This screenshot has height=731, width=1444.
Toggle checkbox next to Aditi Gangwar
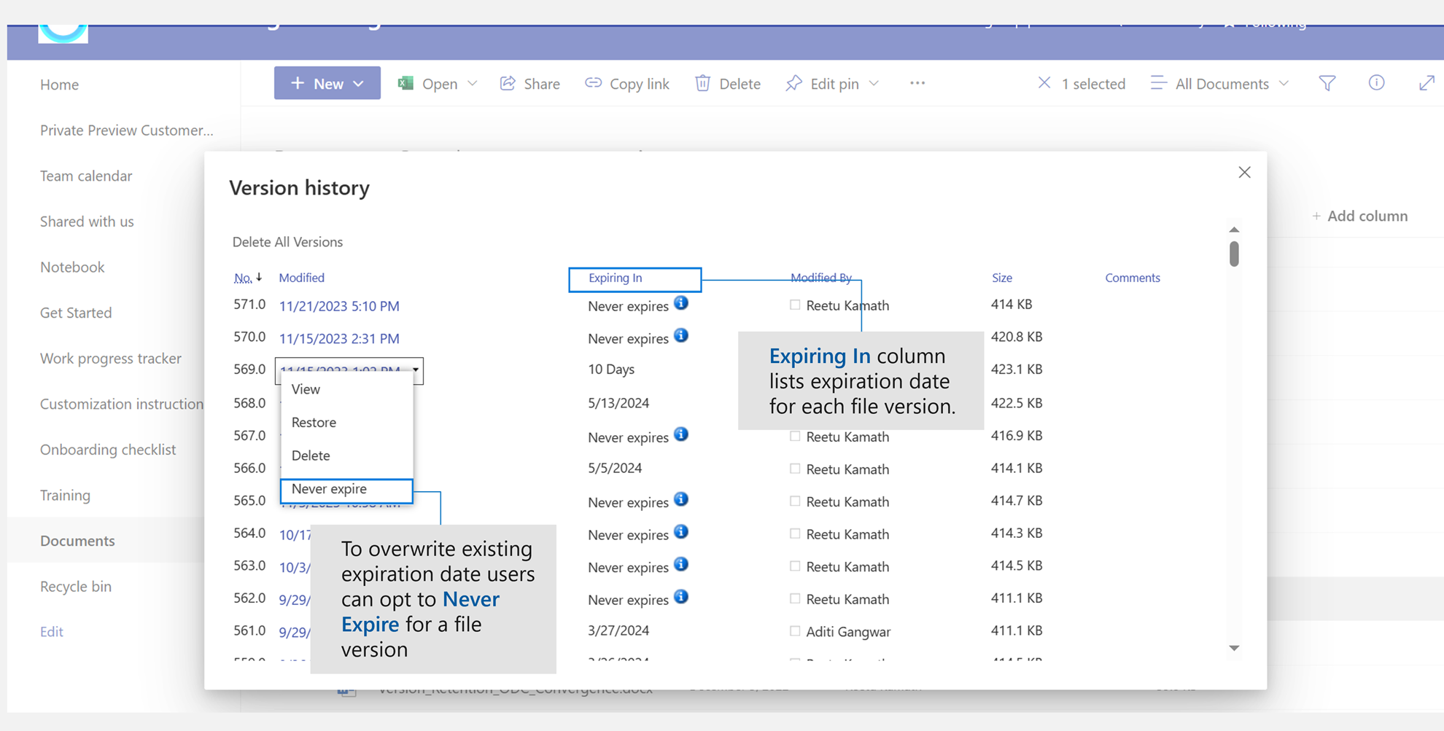(795, 631)
